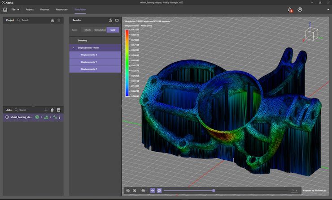The image size is (332, 200).
Task: Add a new job with plus icon
Action: 46,110
